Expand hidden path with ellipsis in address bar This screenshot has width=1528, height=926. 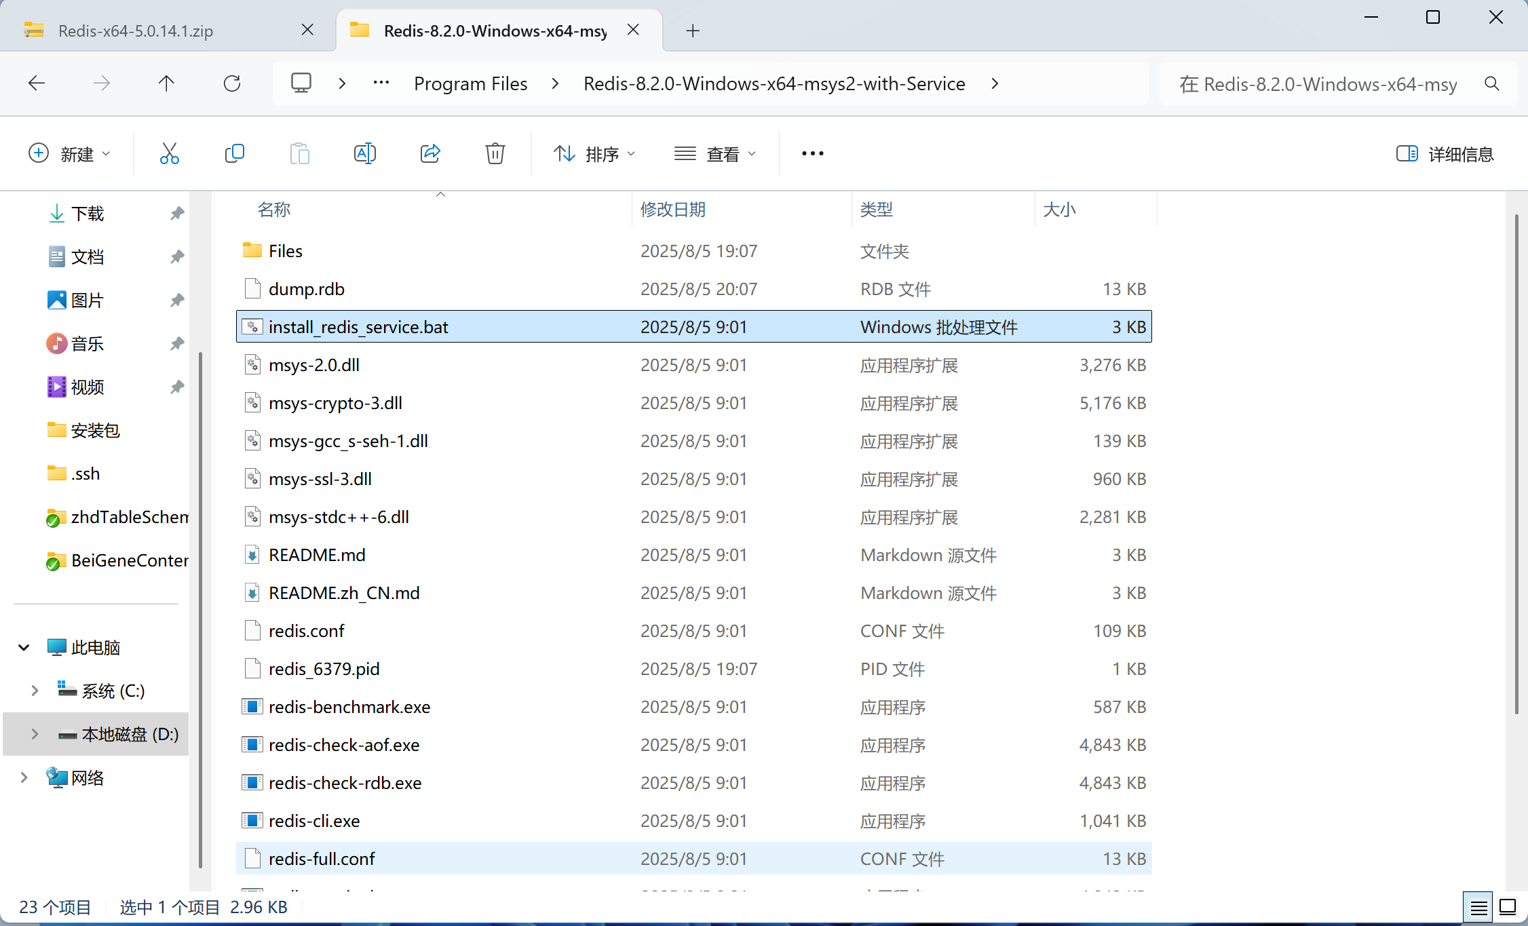tap(381, 83)
